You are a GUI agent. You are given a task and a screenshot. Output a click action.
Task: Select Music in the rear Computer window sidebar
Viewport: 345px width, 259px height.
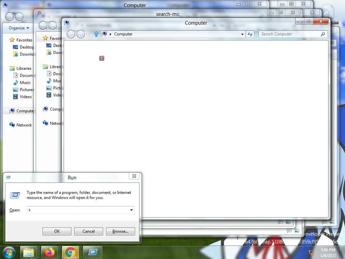click(22, 83)
